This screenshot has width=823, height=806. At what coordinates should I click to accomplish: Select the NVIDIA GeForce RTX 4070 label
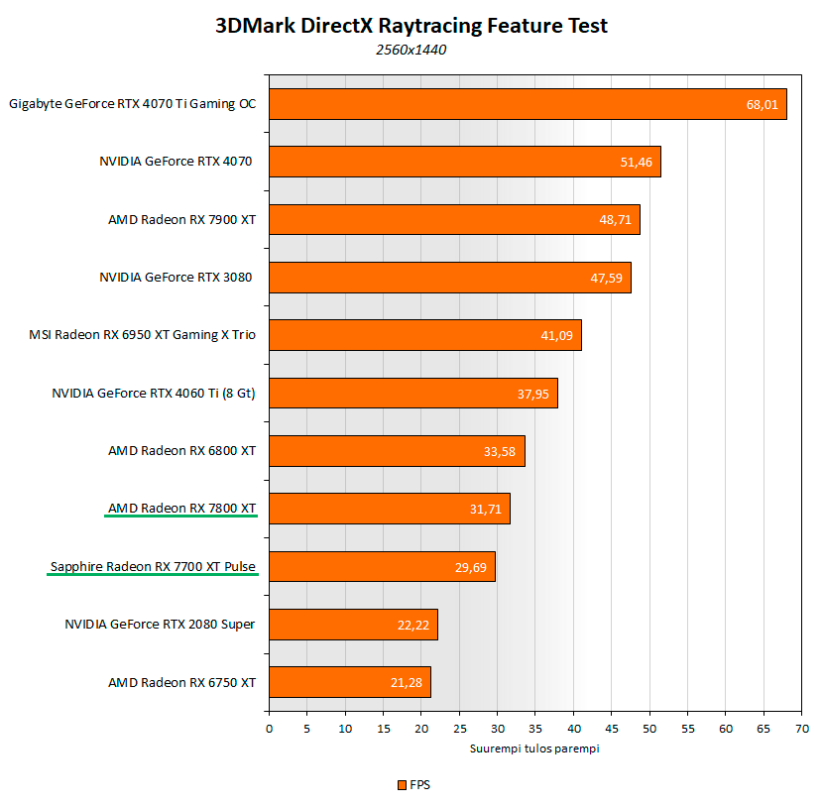point(176,161)
